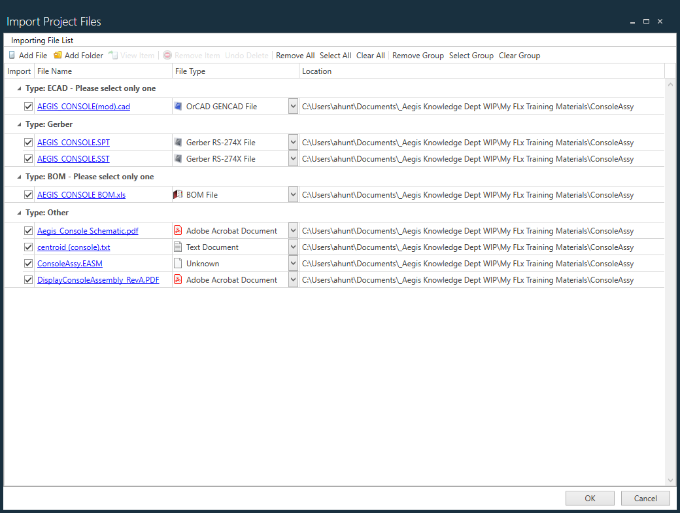Open the AEGIS_CONSOLE BOM.xls link
This screenshot has height=513, width=680.
click(x=81, y=194)
